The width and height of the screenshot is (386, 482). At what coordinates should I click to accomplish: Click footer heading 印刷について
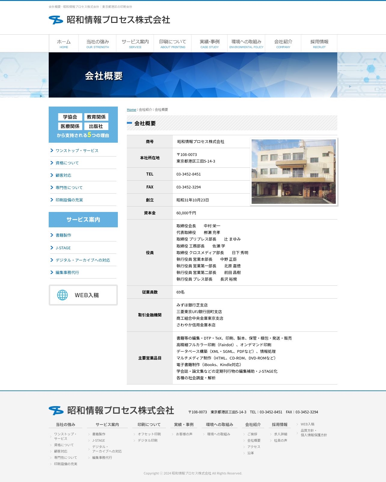click(x=149, y=424)
